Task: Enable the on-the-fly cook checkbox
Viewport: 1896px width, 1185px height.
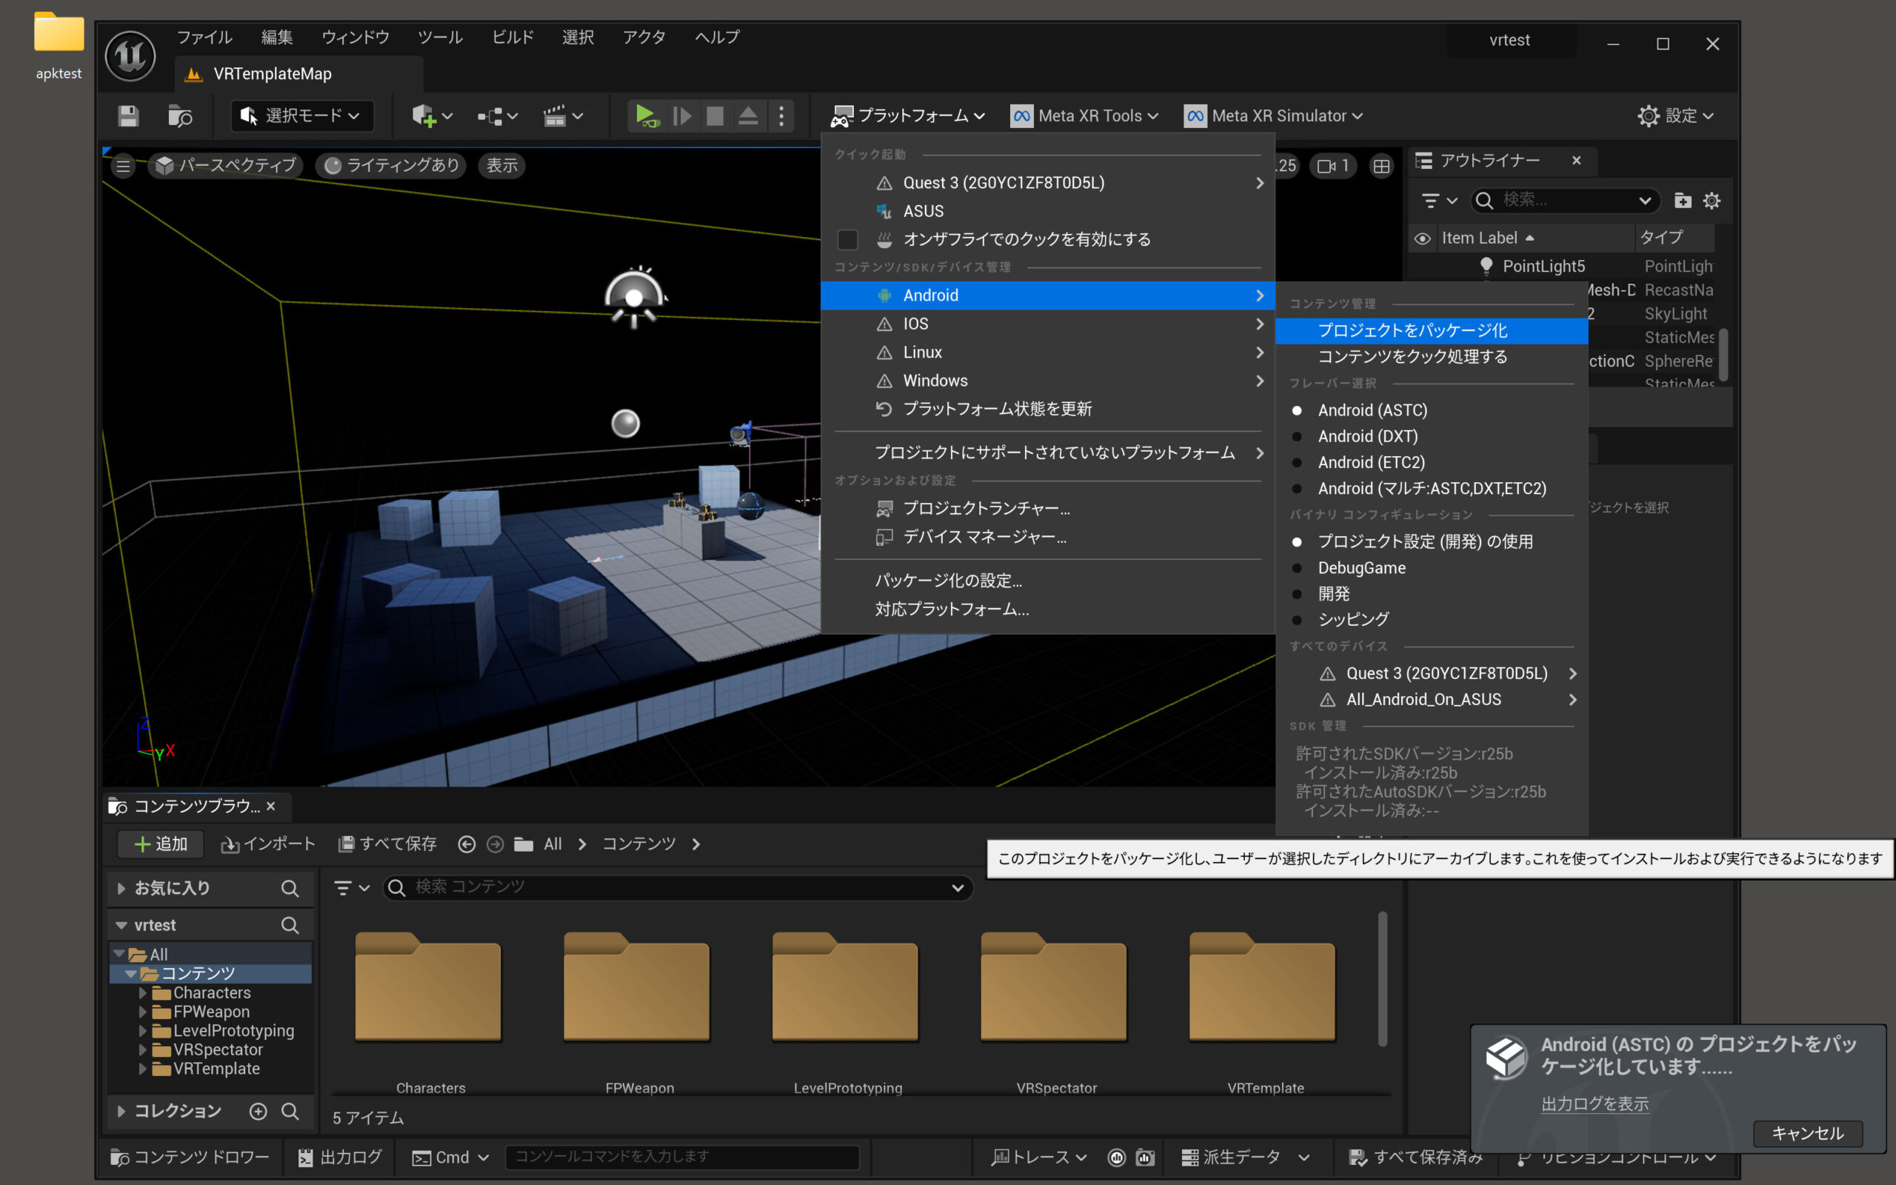Action: (847, 239)
